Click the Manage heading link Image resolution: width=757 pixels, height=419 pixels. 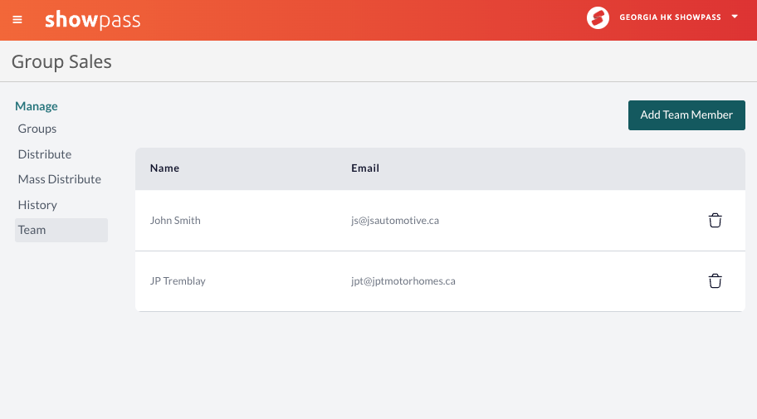(x=37, y=106)
